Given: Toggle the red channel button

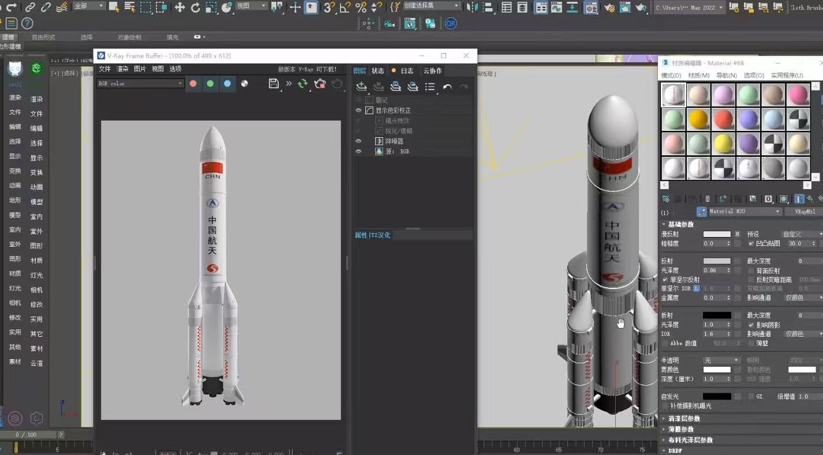Looking at the screenshot, I should 193,84.
